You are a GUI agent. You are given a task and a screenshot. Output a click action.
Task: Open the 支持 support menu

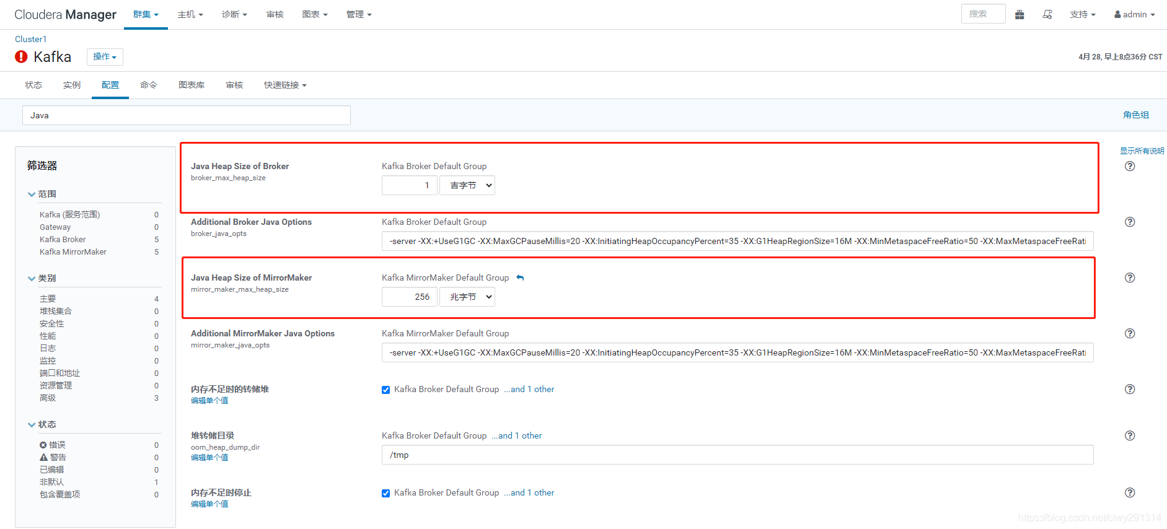point(1083,14)
